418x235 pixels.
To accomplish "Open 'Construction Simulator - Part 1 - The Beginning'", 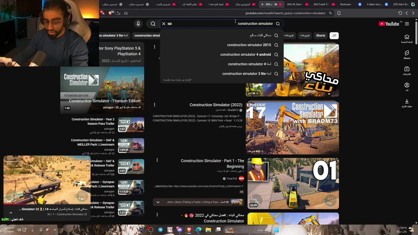I will (x=212, y=164).
